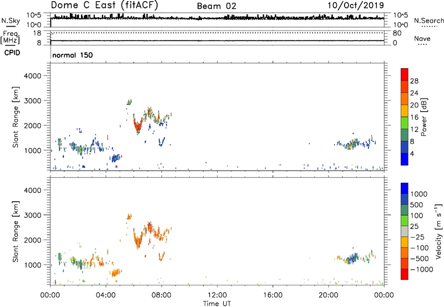Click the 'Time UT' axis label
The height and width of the screenshot is (307, 444).
(x=217, y=304)
